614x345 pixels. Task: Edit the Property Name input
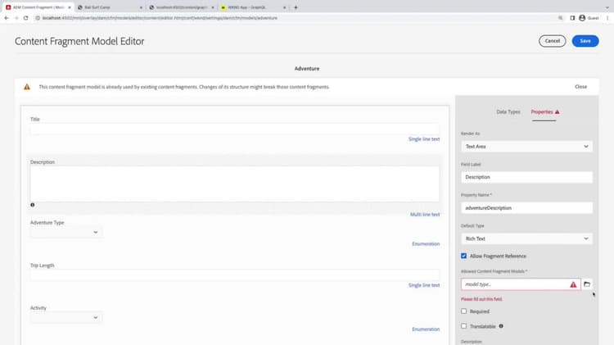[x=526, y=208]
